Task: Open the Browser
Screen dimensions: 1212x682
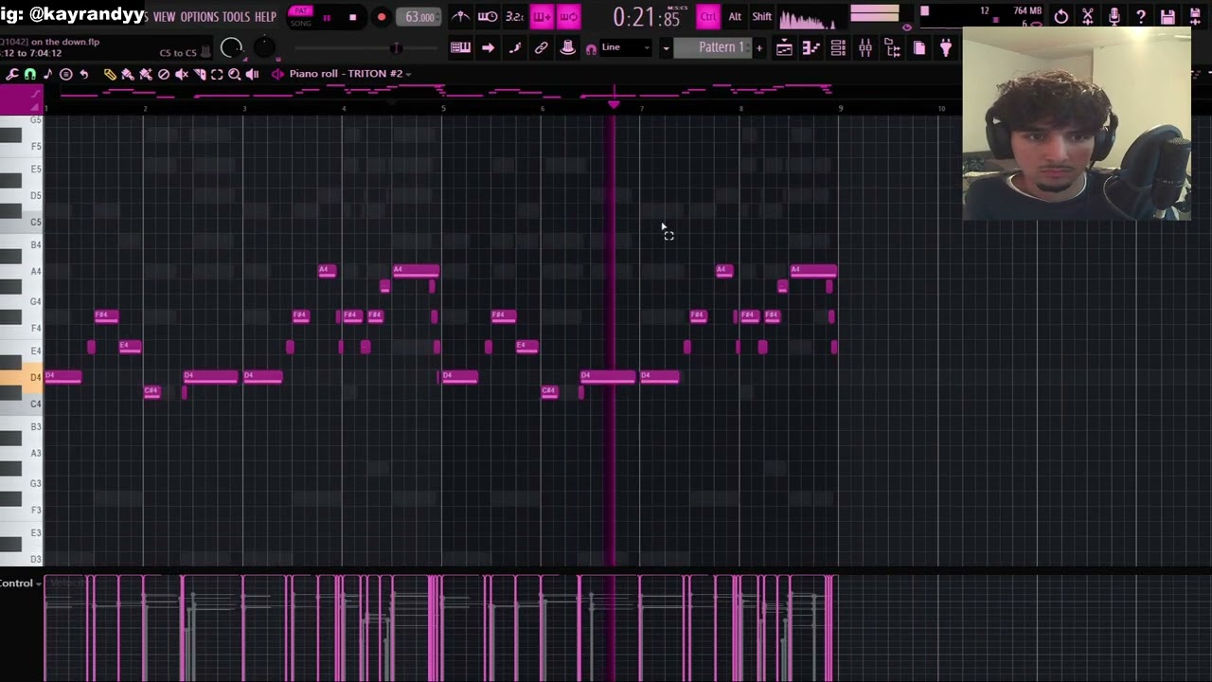Action: [x=892, y=48]
